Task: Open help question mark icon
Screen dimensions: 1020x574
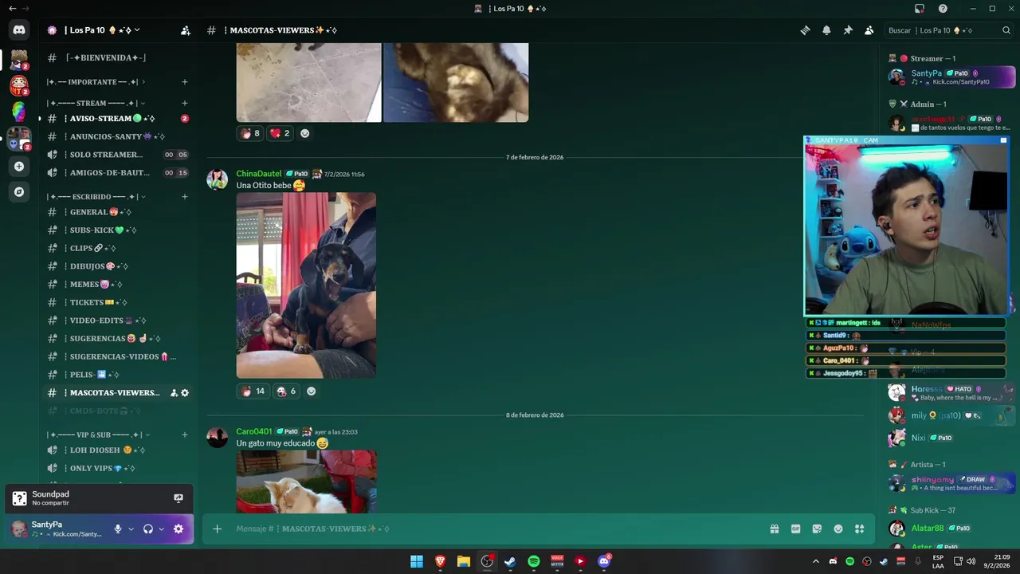Action: click(943, 9)
